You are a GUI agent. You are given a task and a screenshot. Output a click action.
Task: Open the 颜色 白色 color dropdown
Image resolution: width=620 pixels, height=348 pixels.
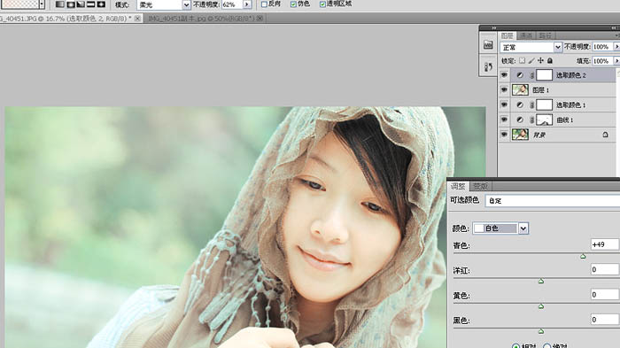point(501,228)
